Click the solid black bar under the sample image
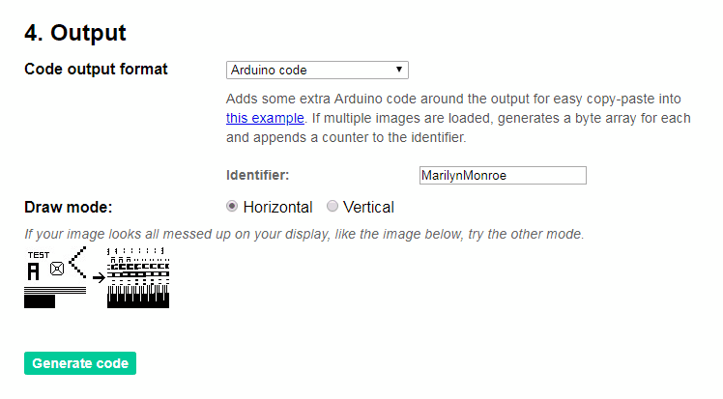The width and height of the screenshot is (723, 399). (x=40, y=300)
